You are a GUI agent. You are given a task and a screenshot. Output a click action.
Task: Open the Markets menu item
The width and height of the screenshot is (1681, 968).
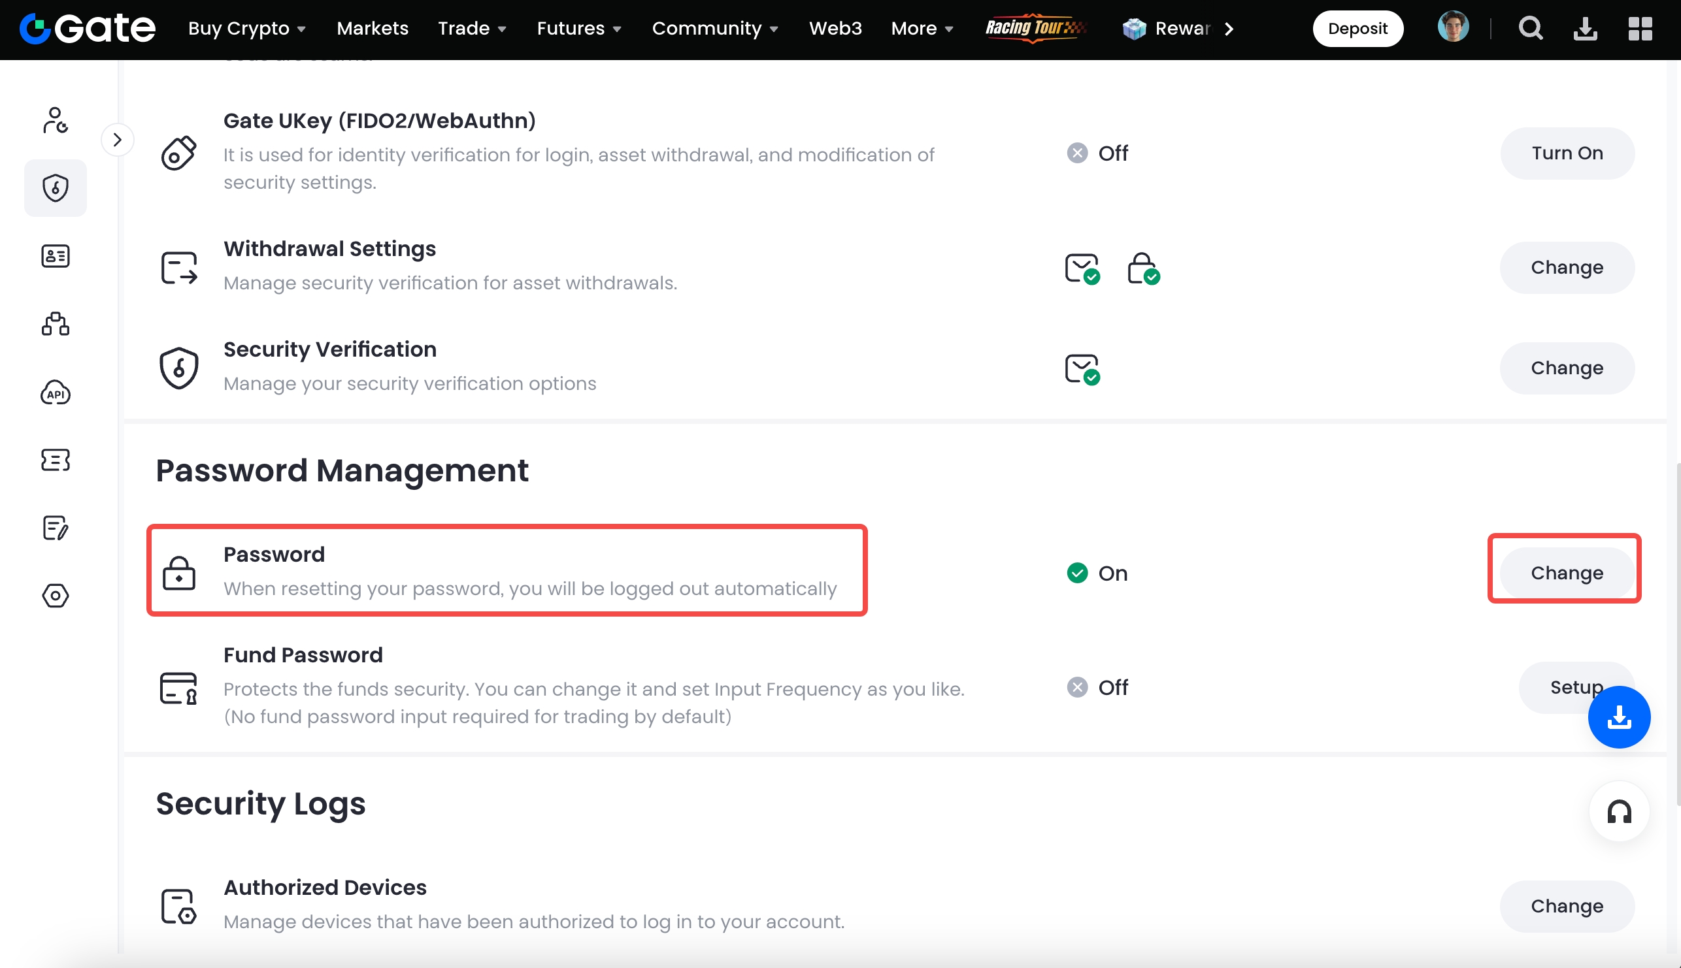tap(373, 29)
